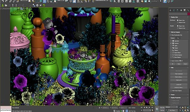Activate the Select and Link tool
Screen dimensions: 190x112
coord(11,1)
